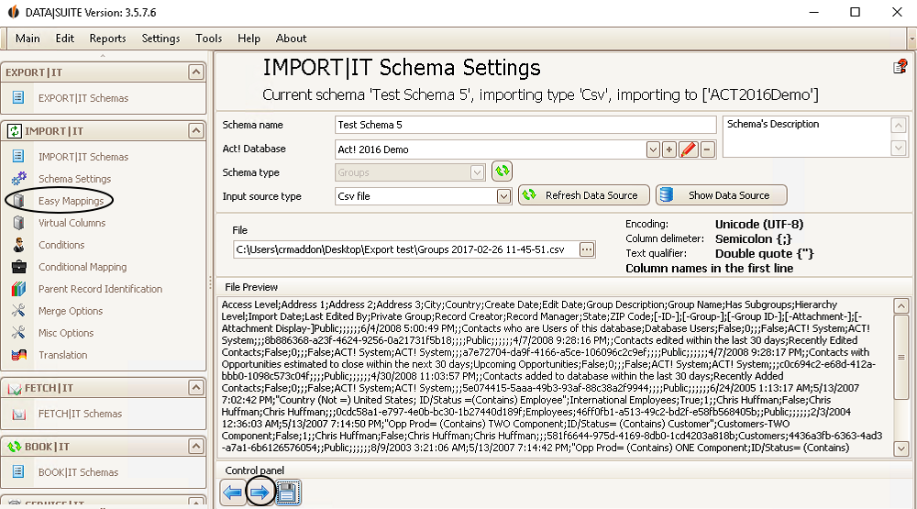Open the Input source type dropdown arrow
Image resolution: width=917 pixels, height=509 pixels.
click(503, 196)
